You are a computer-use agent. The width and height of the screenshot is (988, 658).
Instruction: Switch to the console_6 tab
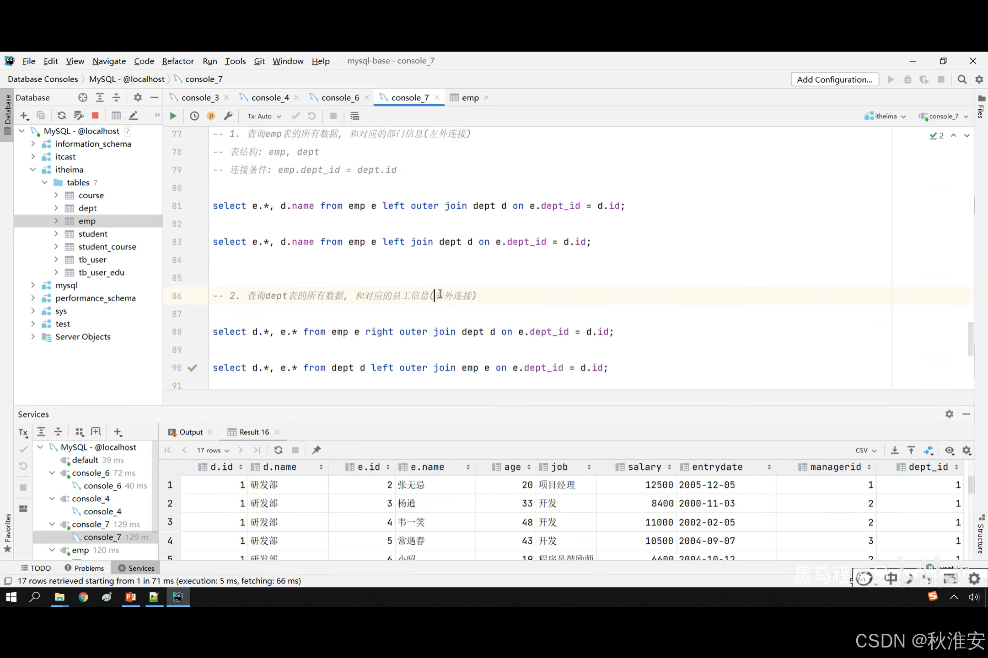coord(339,98)
